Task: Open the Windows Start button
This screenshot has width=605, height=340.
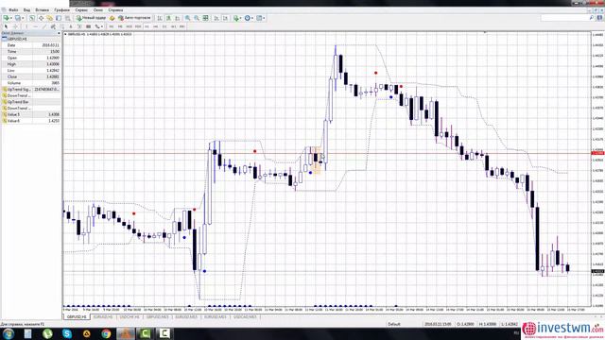Action: coord(9,333)
